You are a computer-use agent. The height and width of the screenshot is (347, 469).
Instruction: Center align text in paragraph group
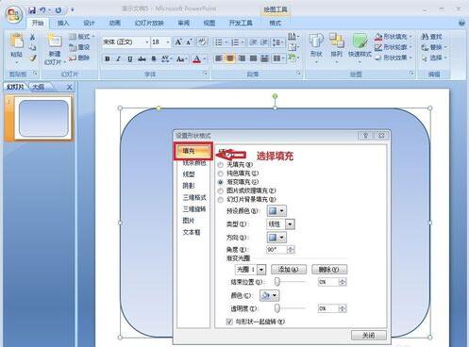(230, 58)
